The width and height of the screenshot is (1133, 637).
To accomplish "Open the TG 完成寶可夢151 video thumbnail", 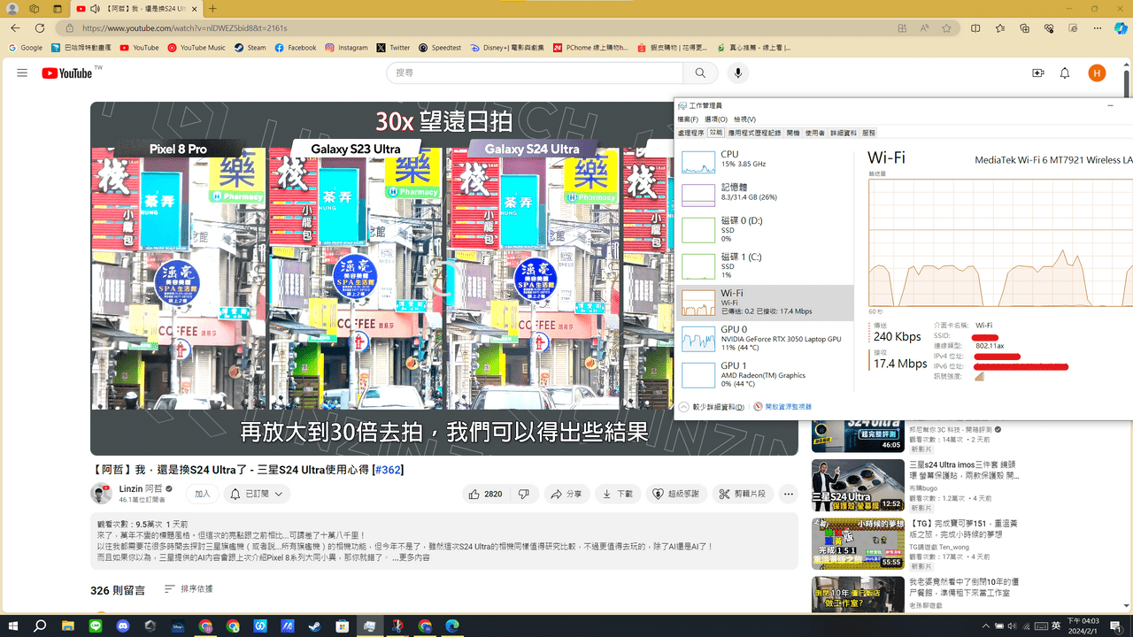I will (858, 543).
